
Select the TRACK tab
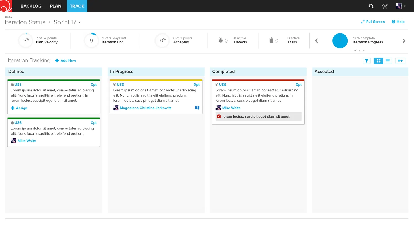tap(77, 6)
